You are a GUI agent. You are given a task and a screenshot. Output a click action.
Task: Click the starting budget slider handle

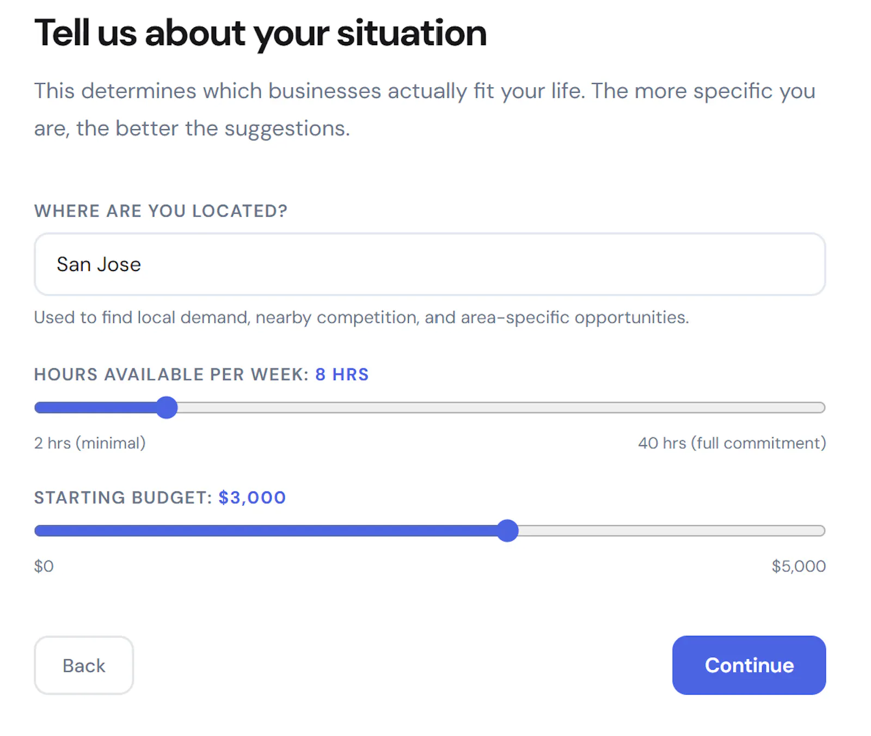click(507, 530)
